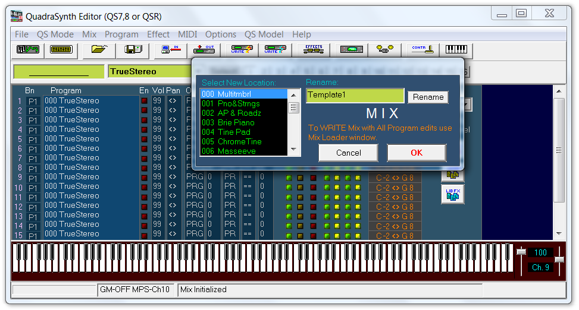Toggle the En enable box on row 9
579x310 pixels.
[x=144, y=178]
